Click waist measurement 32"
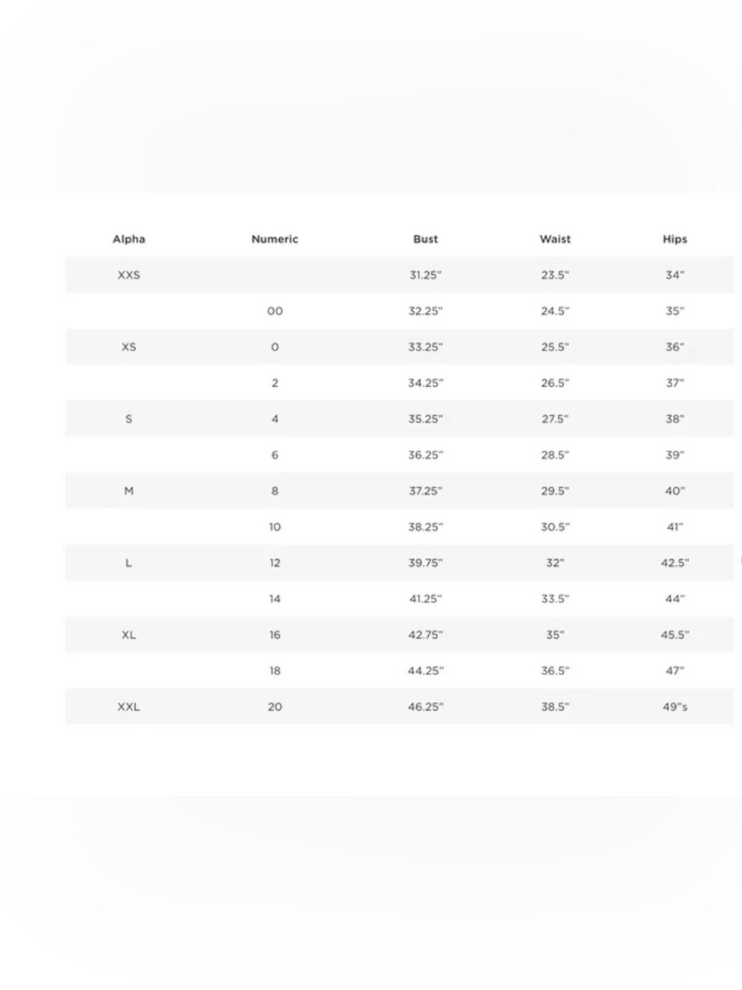The width and height of the screenshot is (742, 990). [555, 563]
